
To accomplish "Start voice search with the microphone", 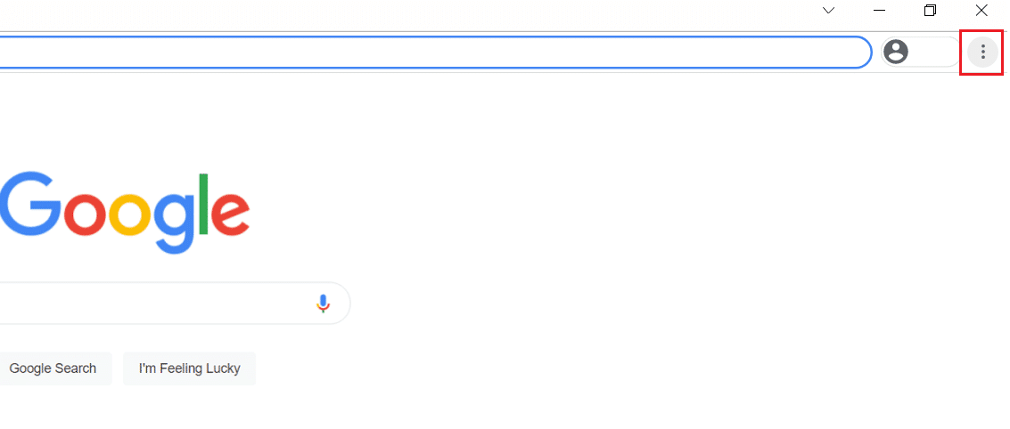I will click(x=323, y=304).
